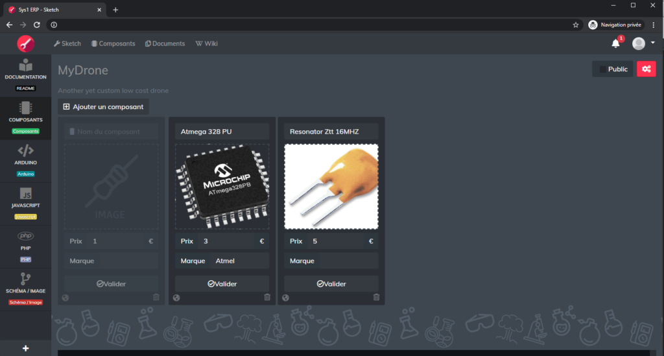
Task: Go to Documents in top navigation
Action: tap(165, 43)
